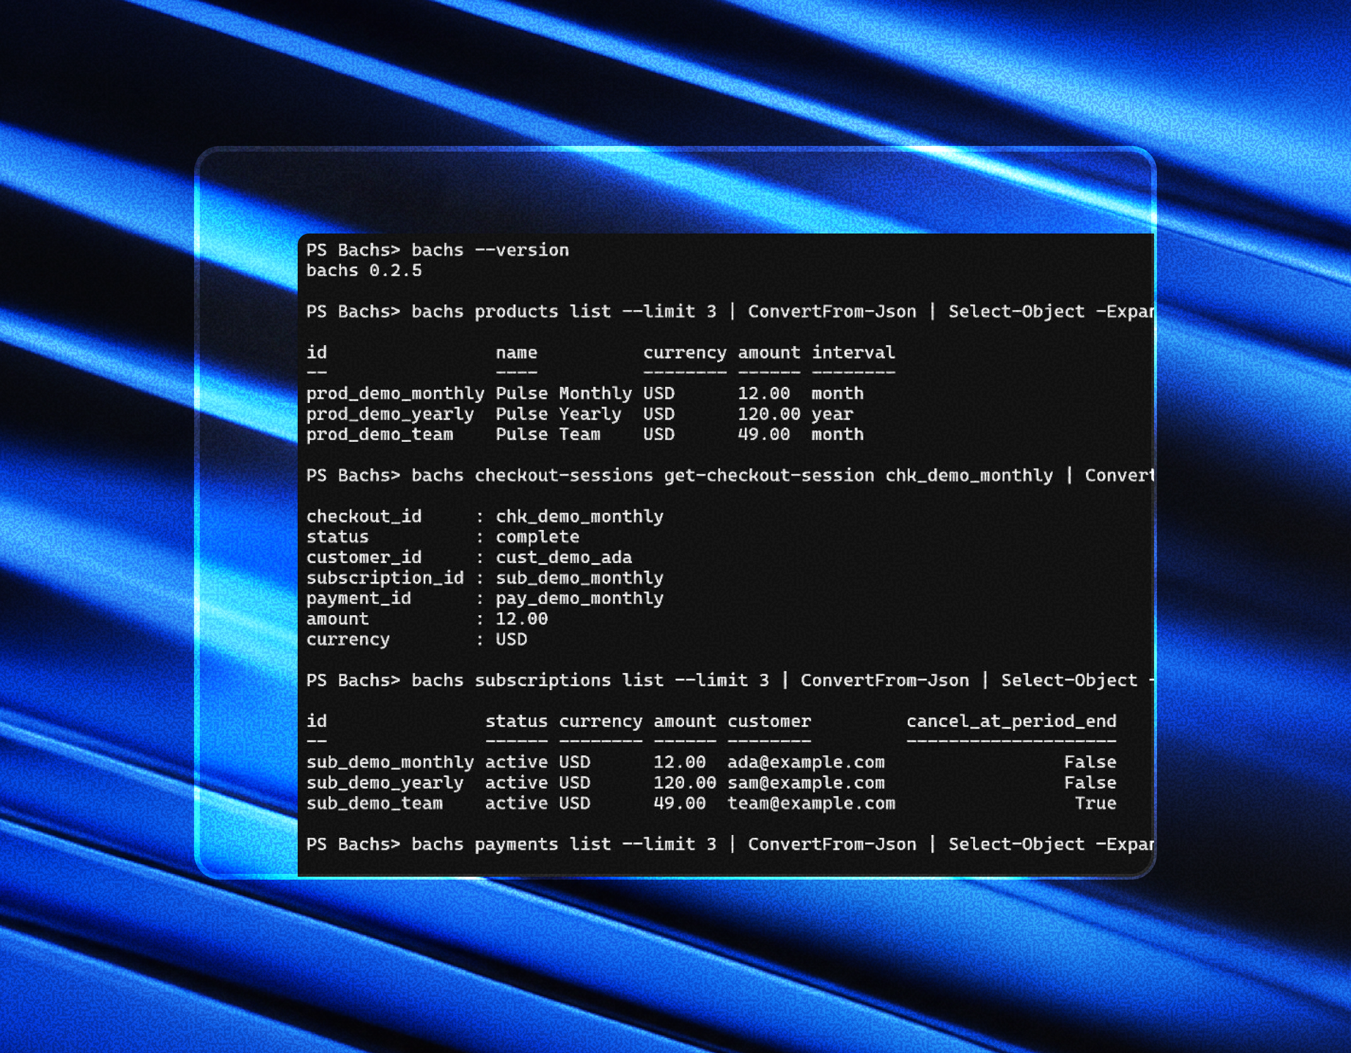
Task: Select 'sub_demo_yearly' in subscriptions table
Action: pos(385,783)
